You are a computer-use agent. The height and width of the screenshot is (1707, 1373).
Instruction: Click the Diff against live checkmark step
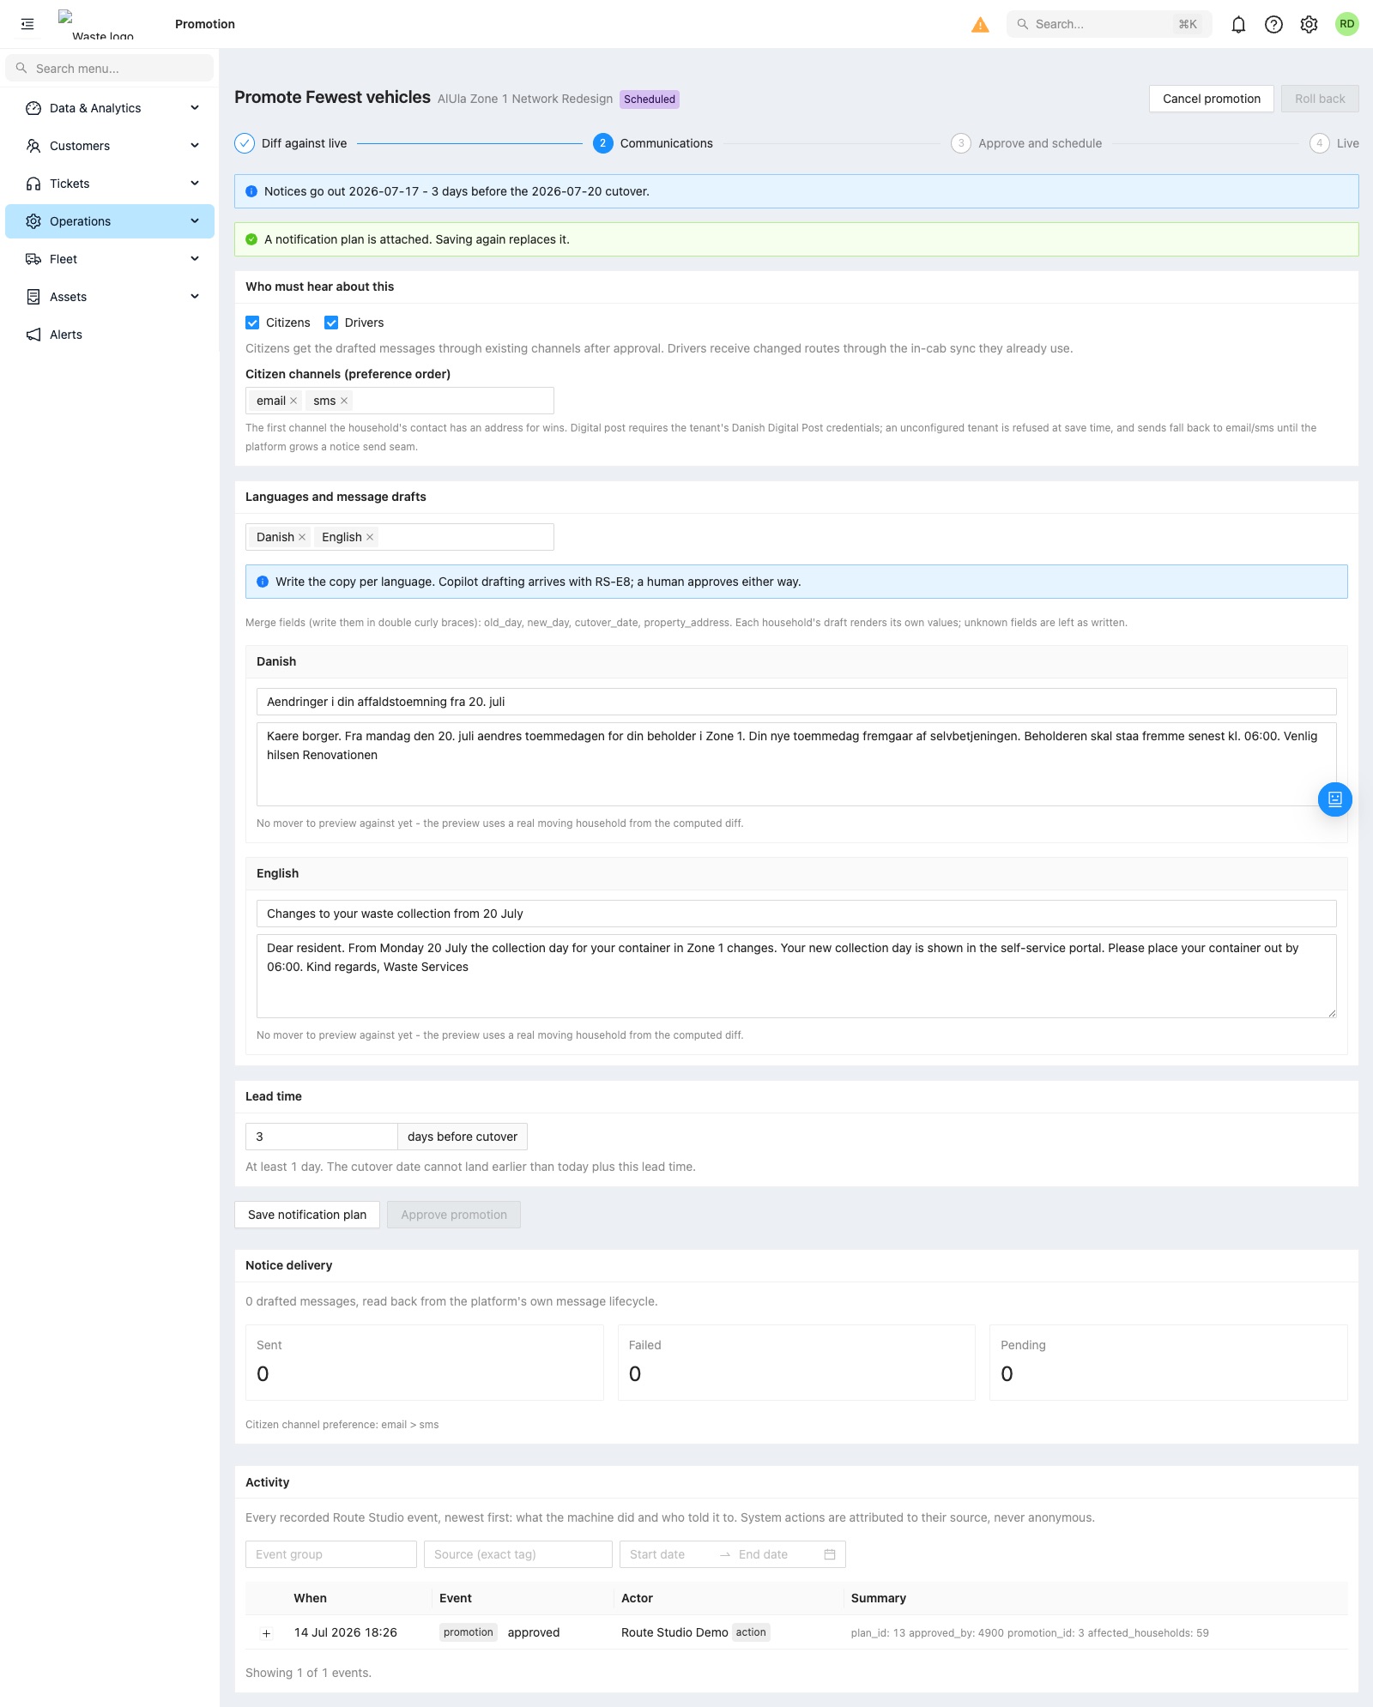click(245, 143)
